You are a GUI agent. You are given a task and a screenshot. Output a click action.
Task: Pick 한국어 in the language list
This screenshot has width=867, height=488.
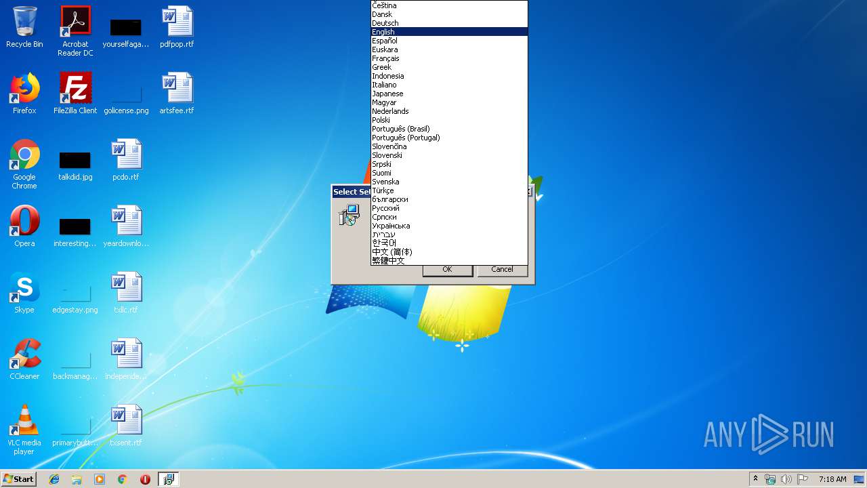pyautogui.click(x=449, y=243)
